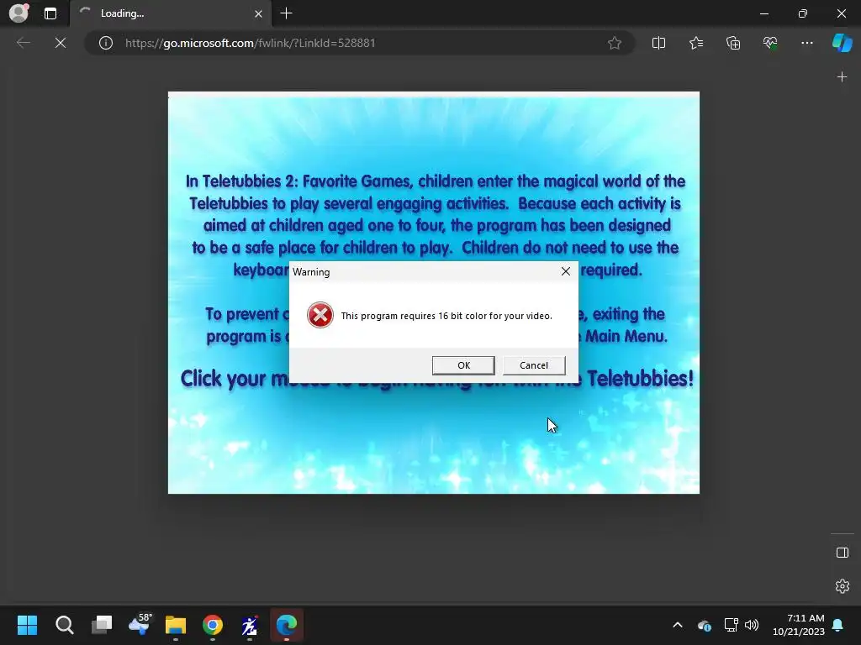Click "Click your mouse" text in Teletubbies window

point(235,379)
